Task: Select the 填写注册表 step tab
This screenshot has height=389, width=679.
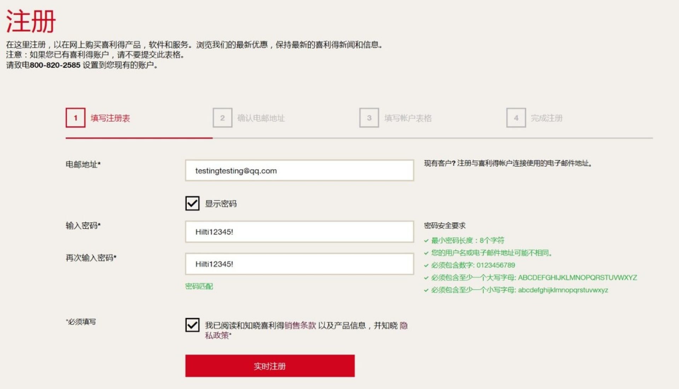Action: coord(110,118)
